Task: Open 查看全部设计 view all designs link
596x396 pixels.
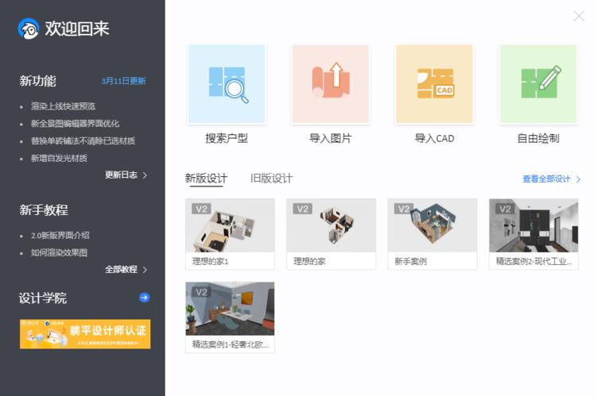Action: coord(551,179)
